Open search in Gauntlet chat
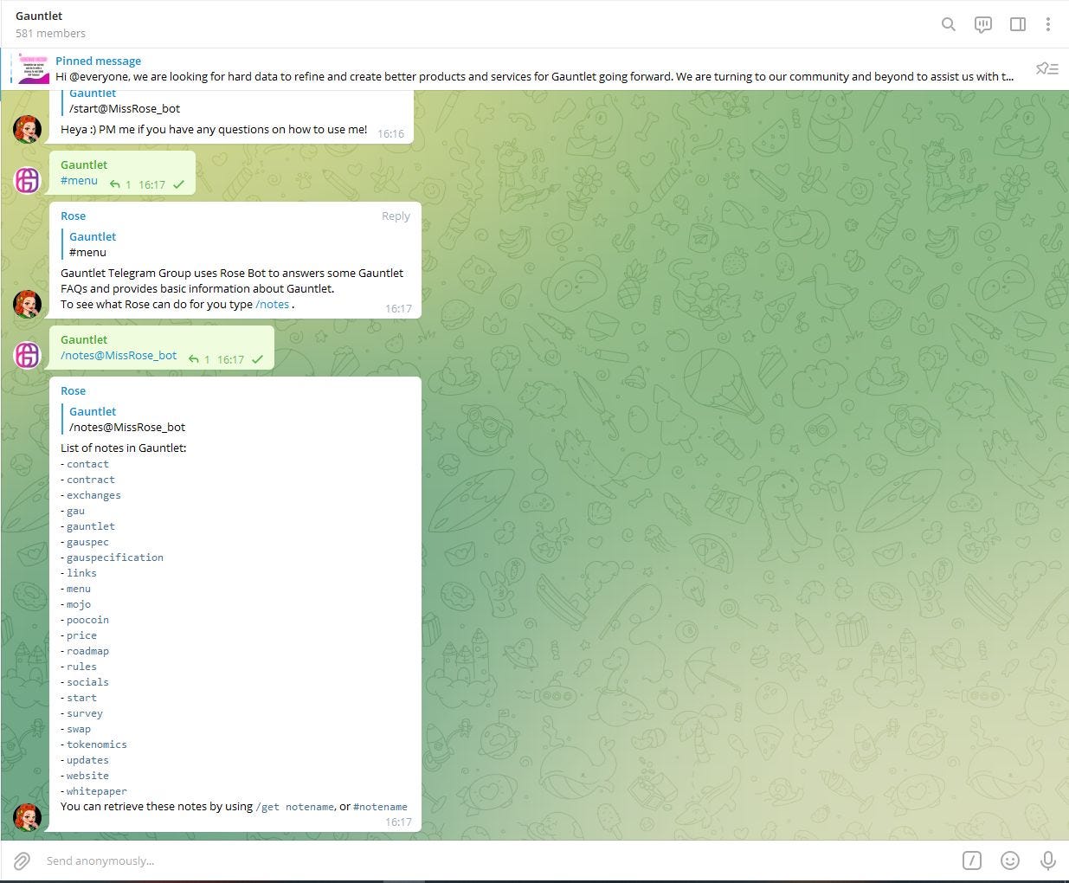Viewport: 1069px width, 883px height. 949,24
